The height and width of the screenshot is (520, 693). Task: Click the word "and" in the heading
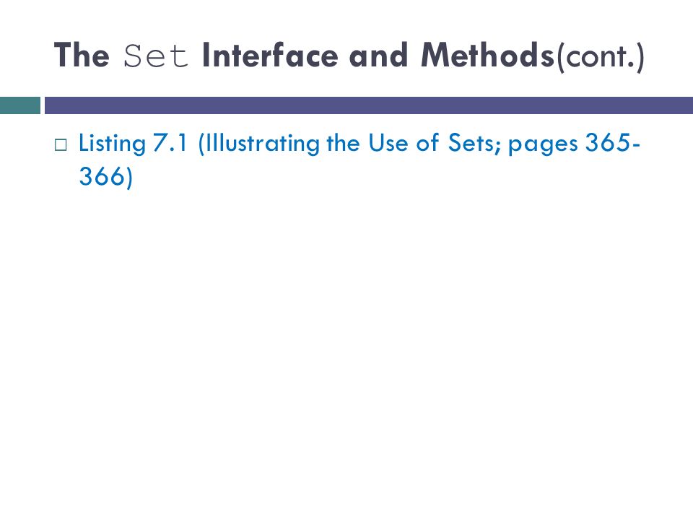point(379,56)
